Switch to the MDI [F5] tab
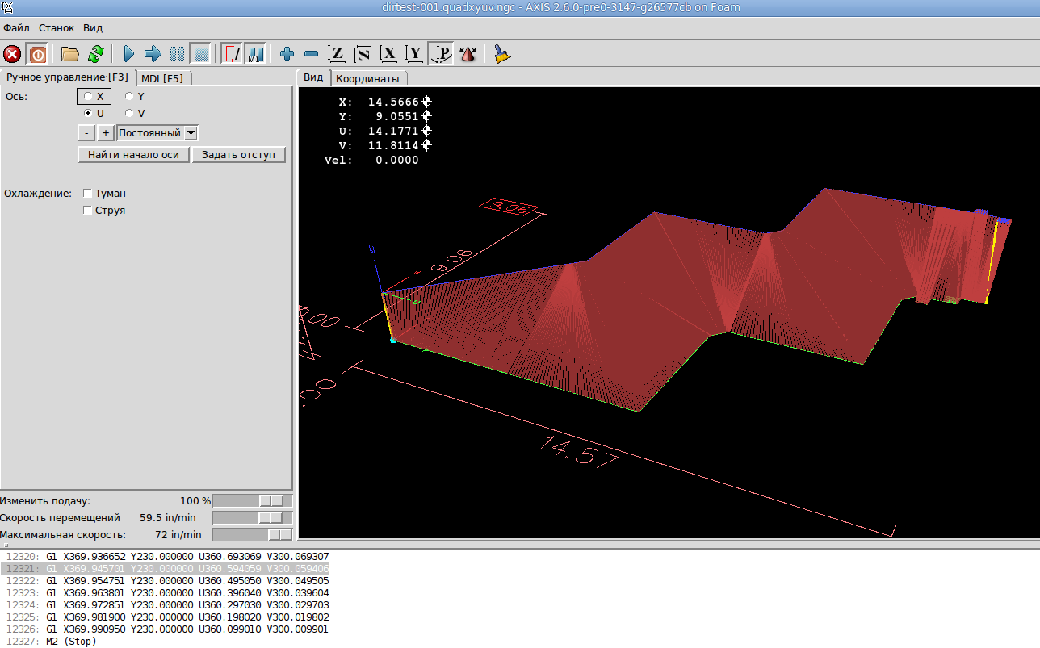1040x648 pixels. coord(162,78)
